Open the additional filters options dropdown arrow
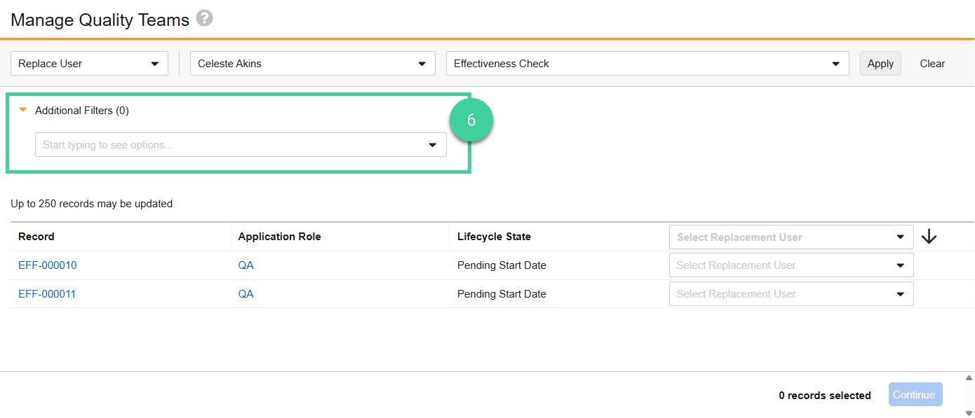Screen dimensions: 975x418 pos(433,144)
